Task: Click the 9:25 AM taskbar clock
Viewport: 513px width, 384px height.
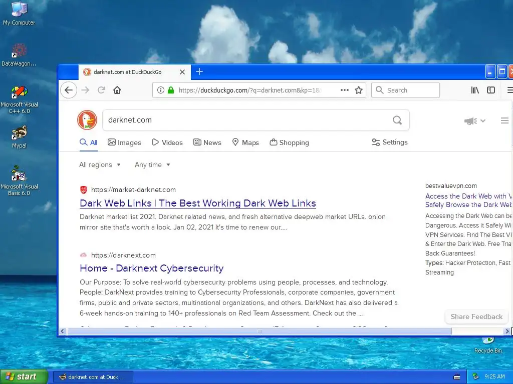Action: click(494, 377)
